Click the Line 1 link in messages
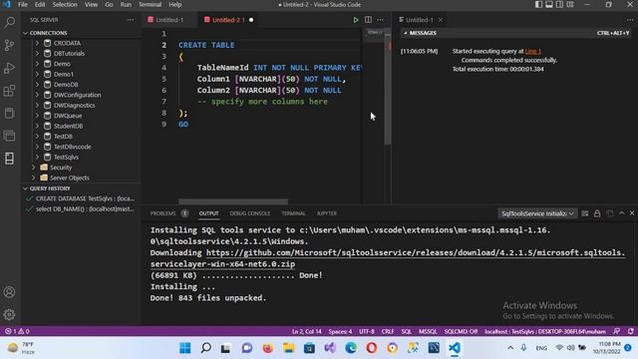This screenshot has height=359, width=638. click(x=533, y=51)
